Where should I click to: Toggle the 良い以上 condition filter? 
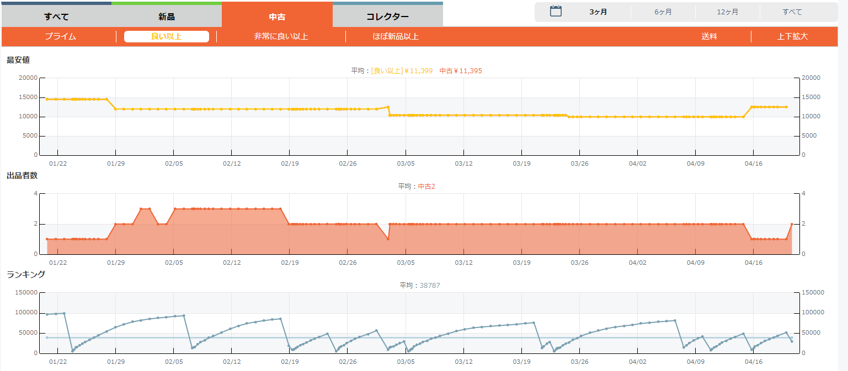coord(166,37)
